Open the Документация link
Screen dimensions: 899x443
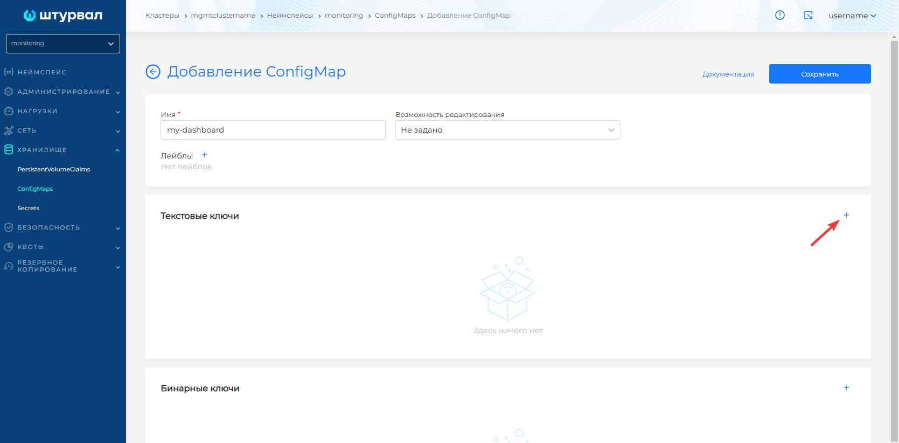tap(728, 74)
